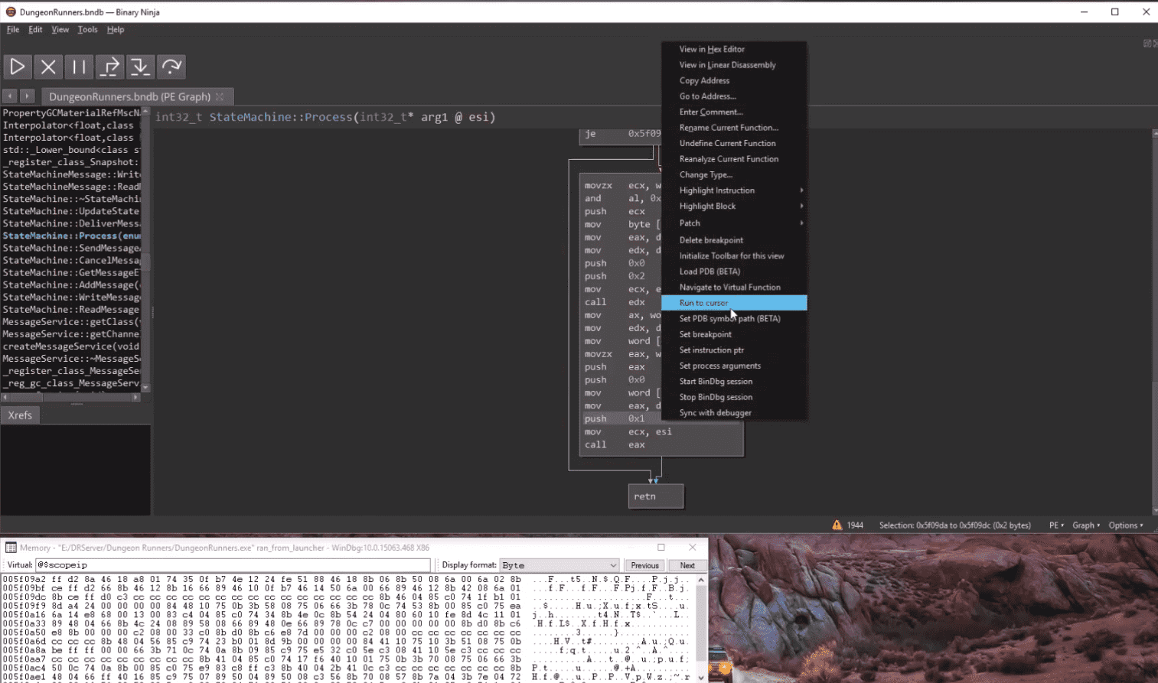Choose Navigate to Virtual Function
Image resolution: width=1158 pixels, height=683 pixels.
(734, 287)
